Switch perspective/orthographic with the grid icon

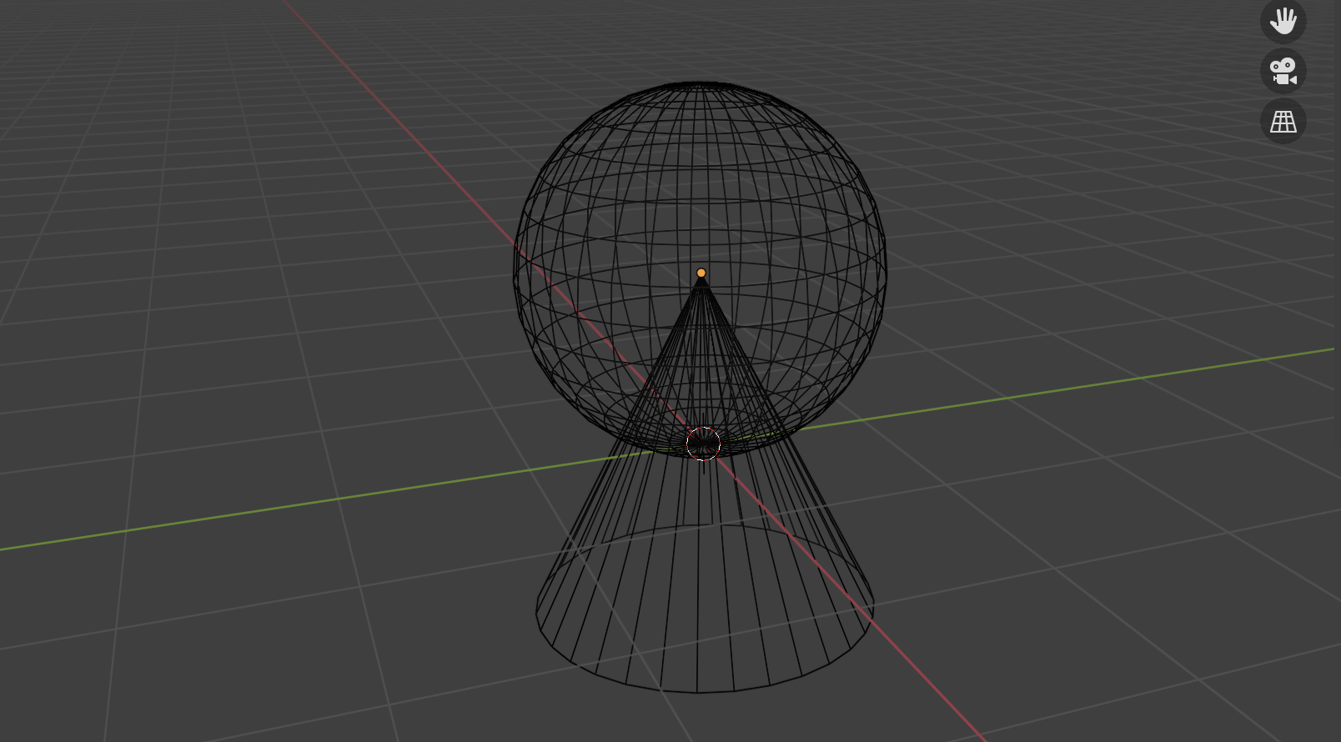click(x=1283, y=121)
